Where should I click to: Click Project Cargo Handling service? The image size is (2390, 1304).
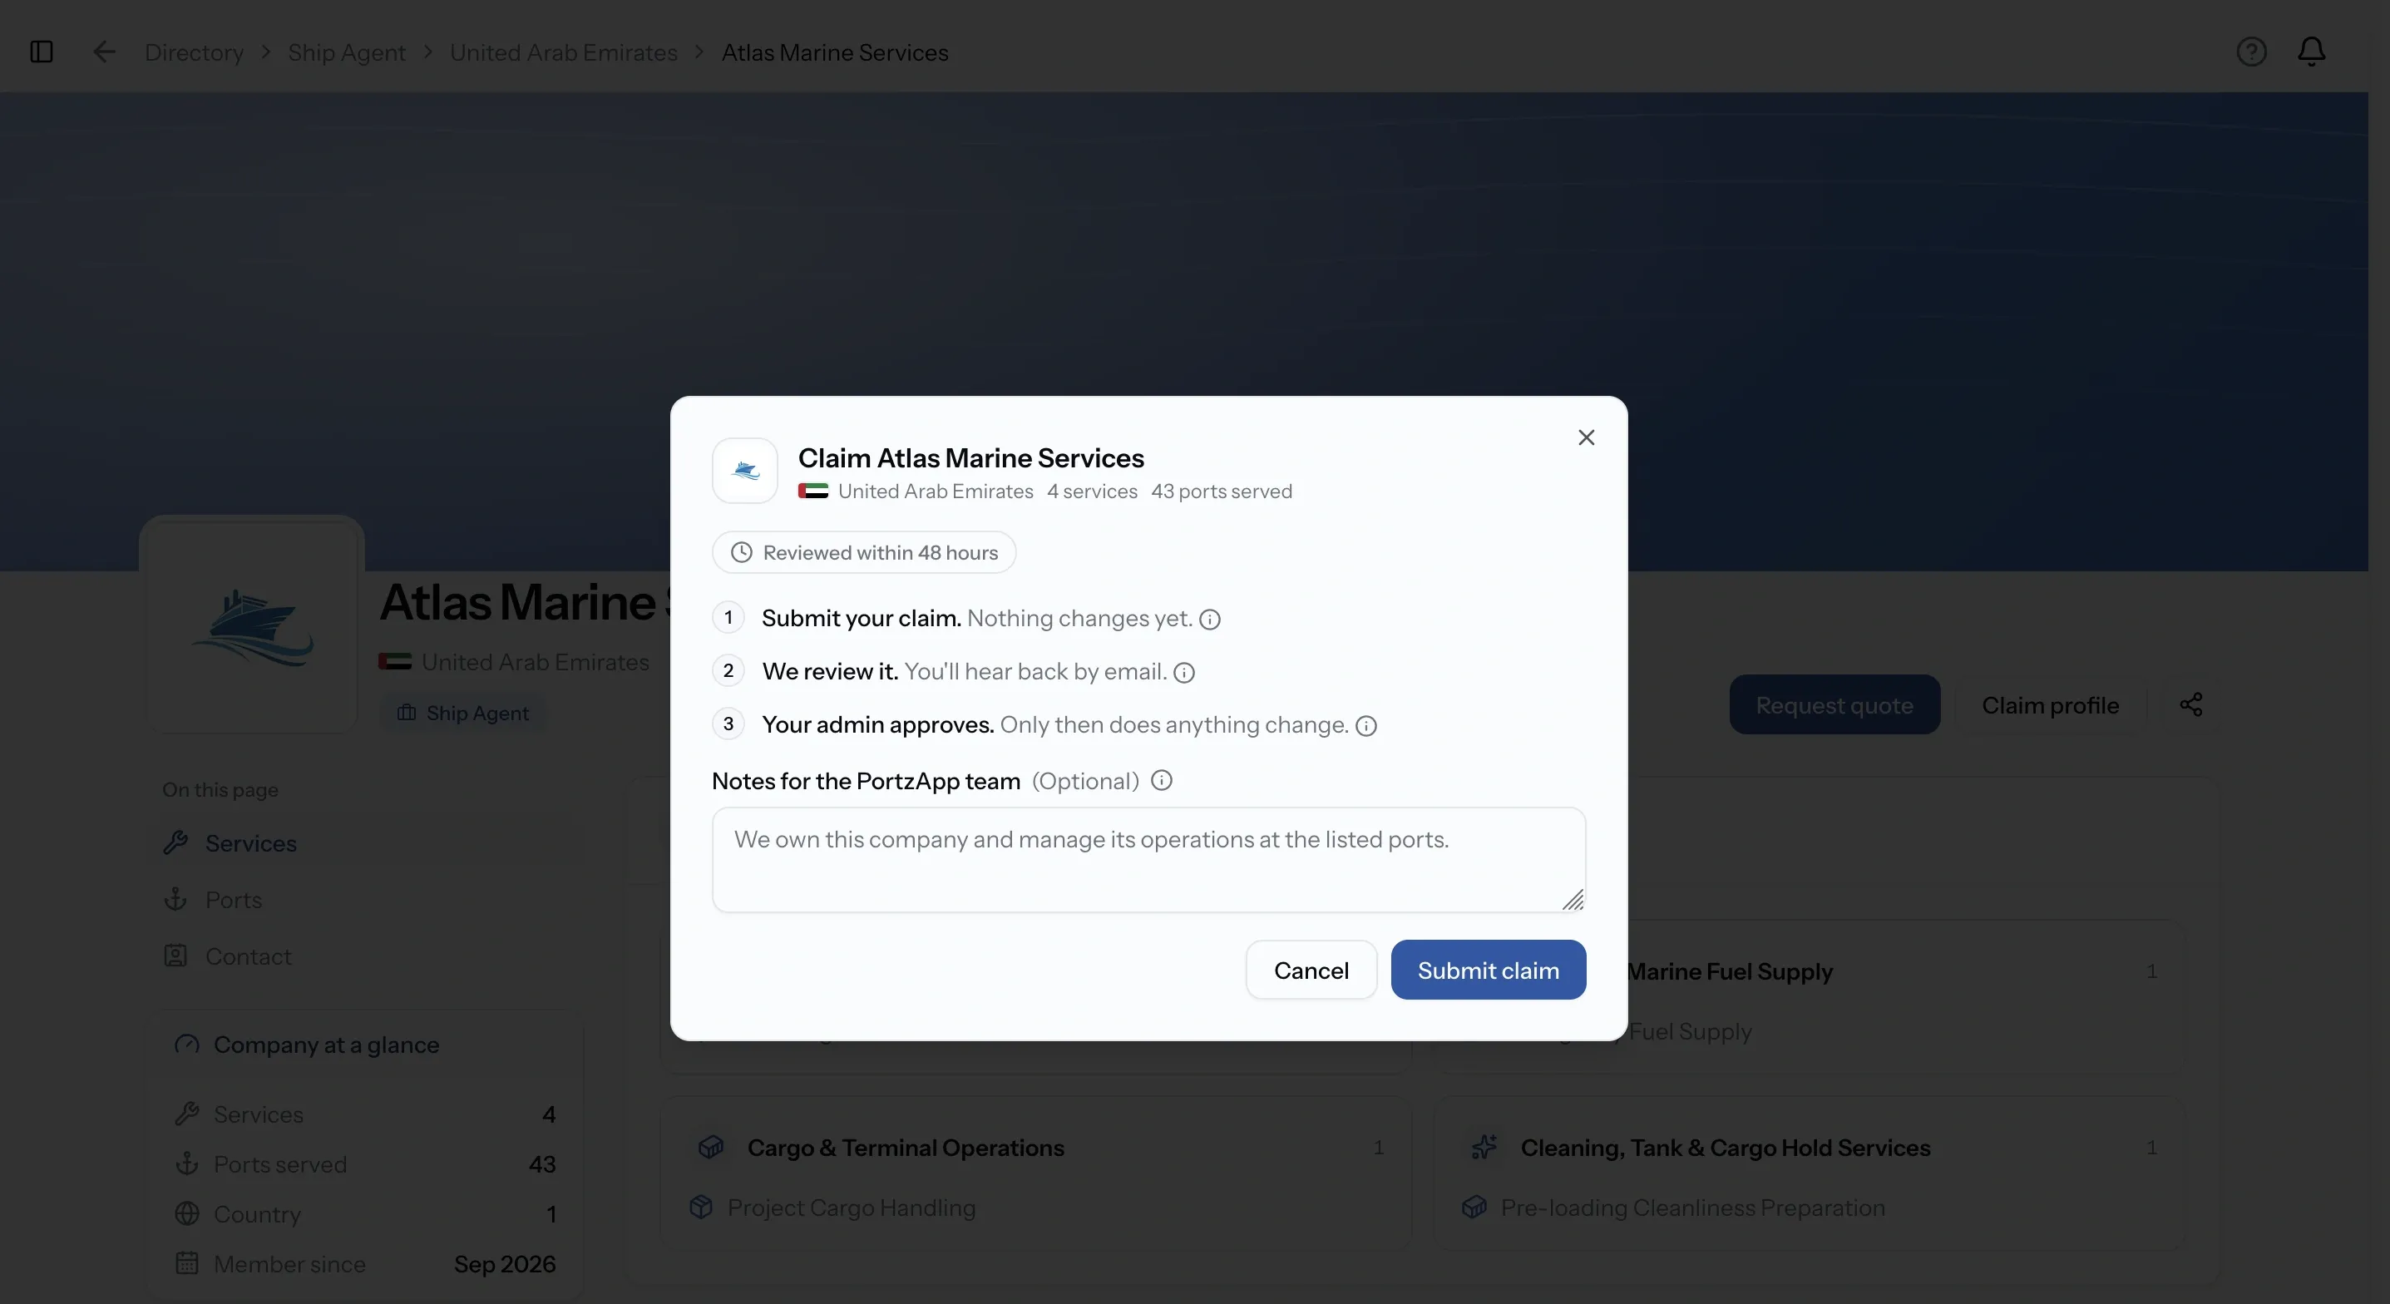852,1208
